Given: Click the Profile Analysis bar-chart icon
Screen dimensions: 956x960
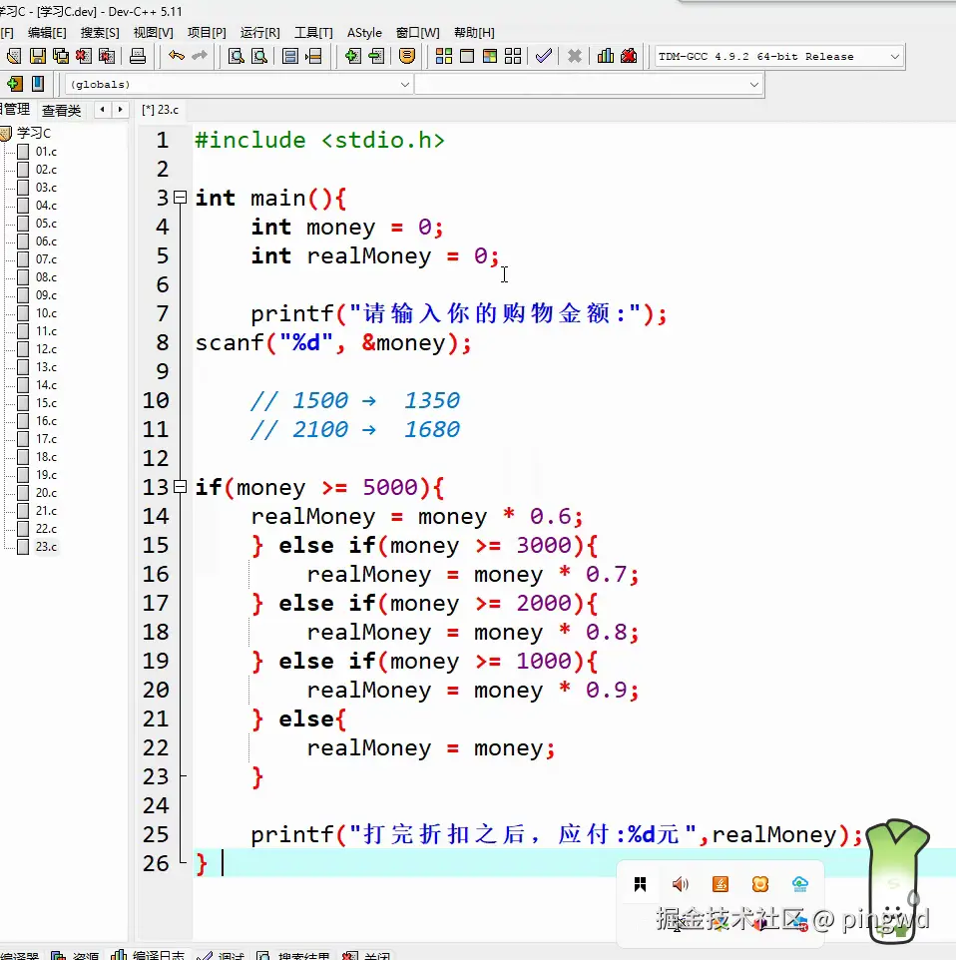Looking at the screenshot, I should (x=606, y=56).
